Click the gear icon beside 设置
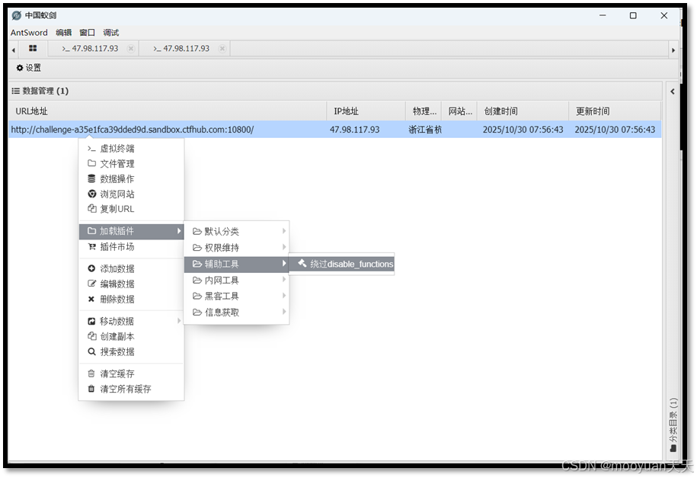Image resolution: width=697 pixels, height=478 pixels. [x=20, y=68]
